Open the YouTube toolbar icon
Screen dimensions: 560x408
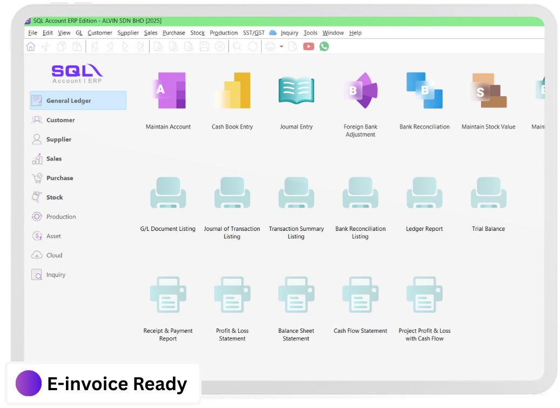click(308, 46)
